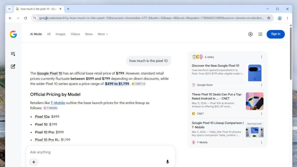This screenshot has width=297, height=167.
Task: Start a new AI Mode chat
Action: click(13, 66)
